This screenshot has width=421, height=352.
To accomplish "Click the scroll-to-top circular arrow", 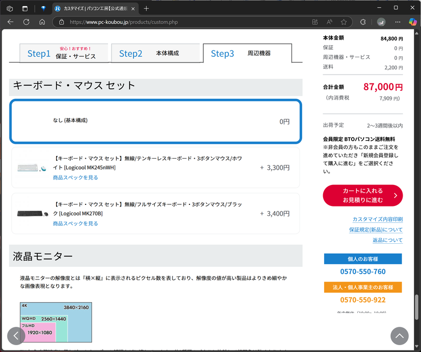I will point(399,336).
